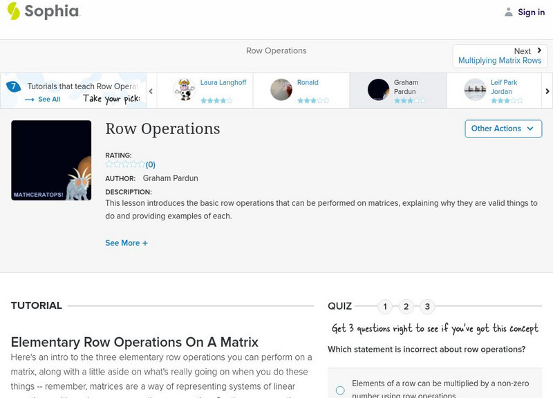
Task: Expand the description with See More +
Action: (x=126, y=243)
